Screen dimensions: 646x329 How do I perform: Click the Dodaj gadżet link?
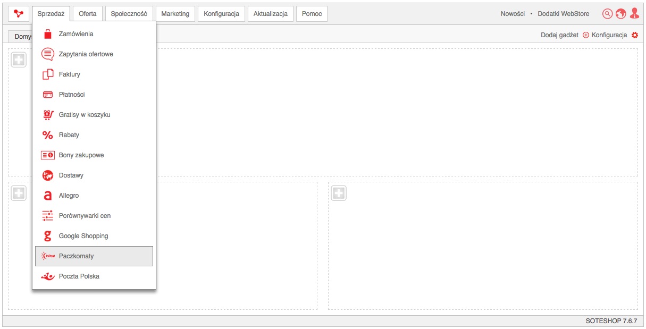[559, 35]
